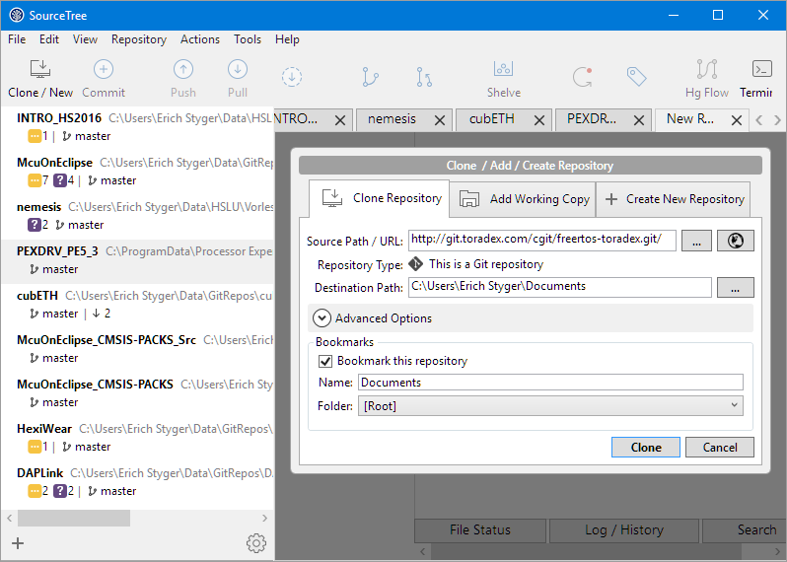The height and width of the screenshot is (562, 787).
Task: Select the Create New Repository tab
Action: point(674,198)
